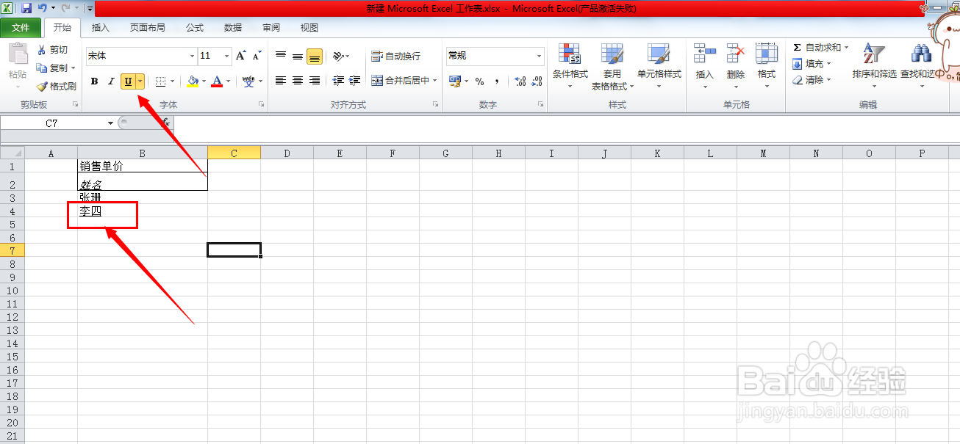Toggle bottom vertical alignment
Viewport: 960px width, 444px height.
[x=315, y=56]
